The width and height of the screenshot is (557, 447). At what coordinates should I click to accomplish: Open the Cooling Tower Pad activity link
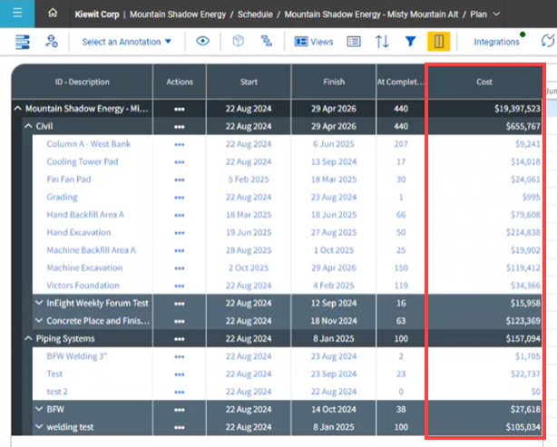[82, 161]
